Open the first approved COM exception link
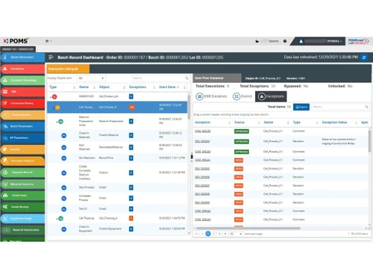 pyautogui.click(x=203, y=131)
